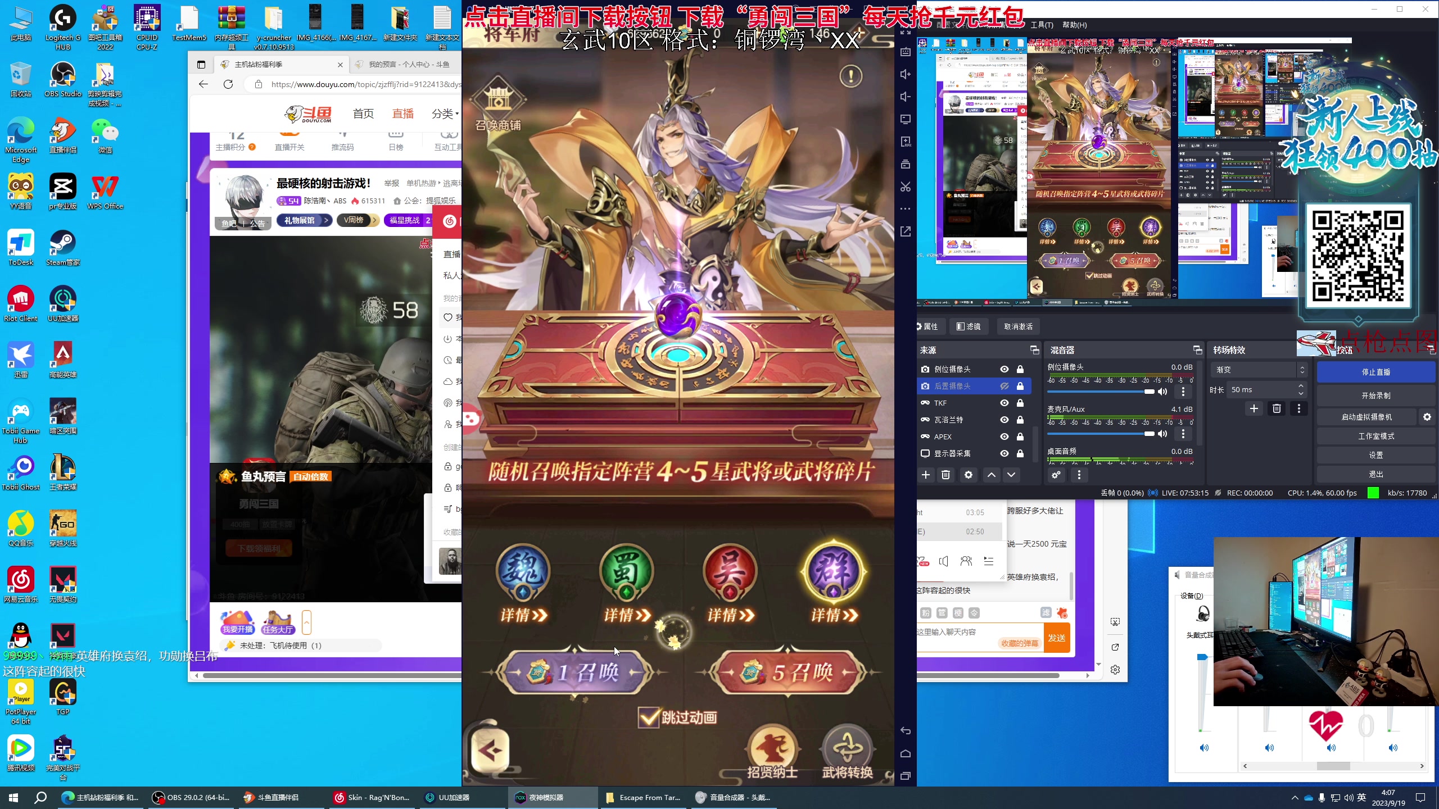Click emulator sidebar volume down icon

[x=906, y=97]
